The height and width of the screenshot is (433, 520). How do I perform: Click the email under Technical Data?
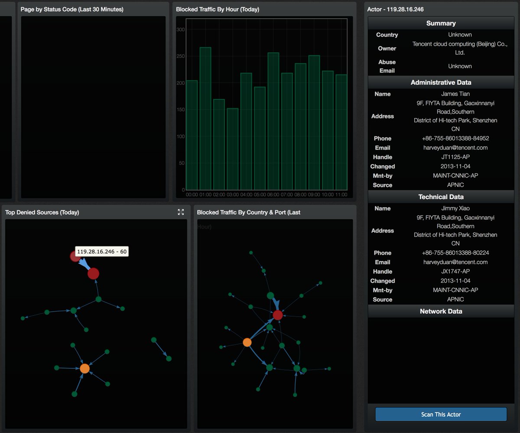click(455, 262)
